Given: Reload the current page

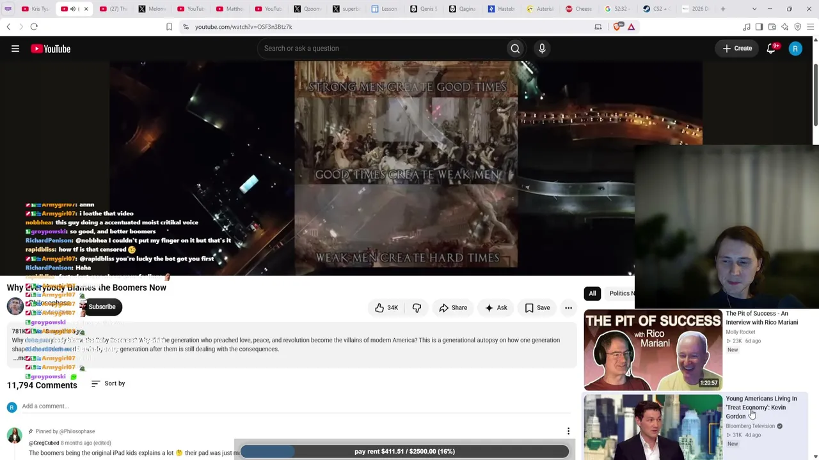Looking at the screenshot, I should 34,27.
